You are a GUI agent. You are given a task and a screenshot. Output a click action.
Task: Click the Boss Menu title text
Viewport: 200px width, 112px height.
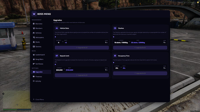pyautogui.click(x=44, y=14)
